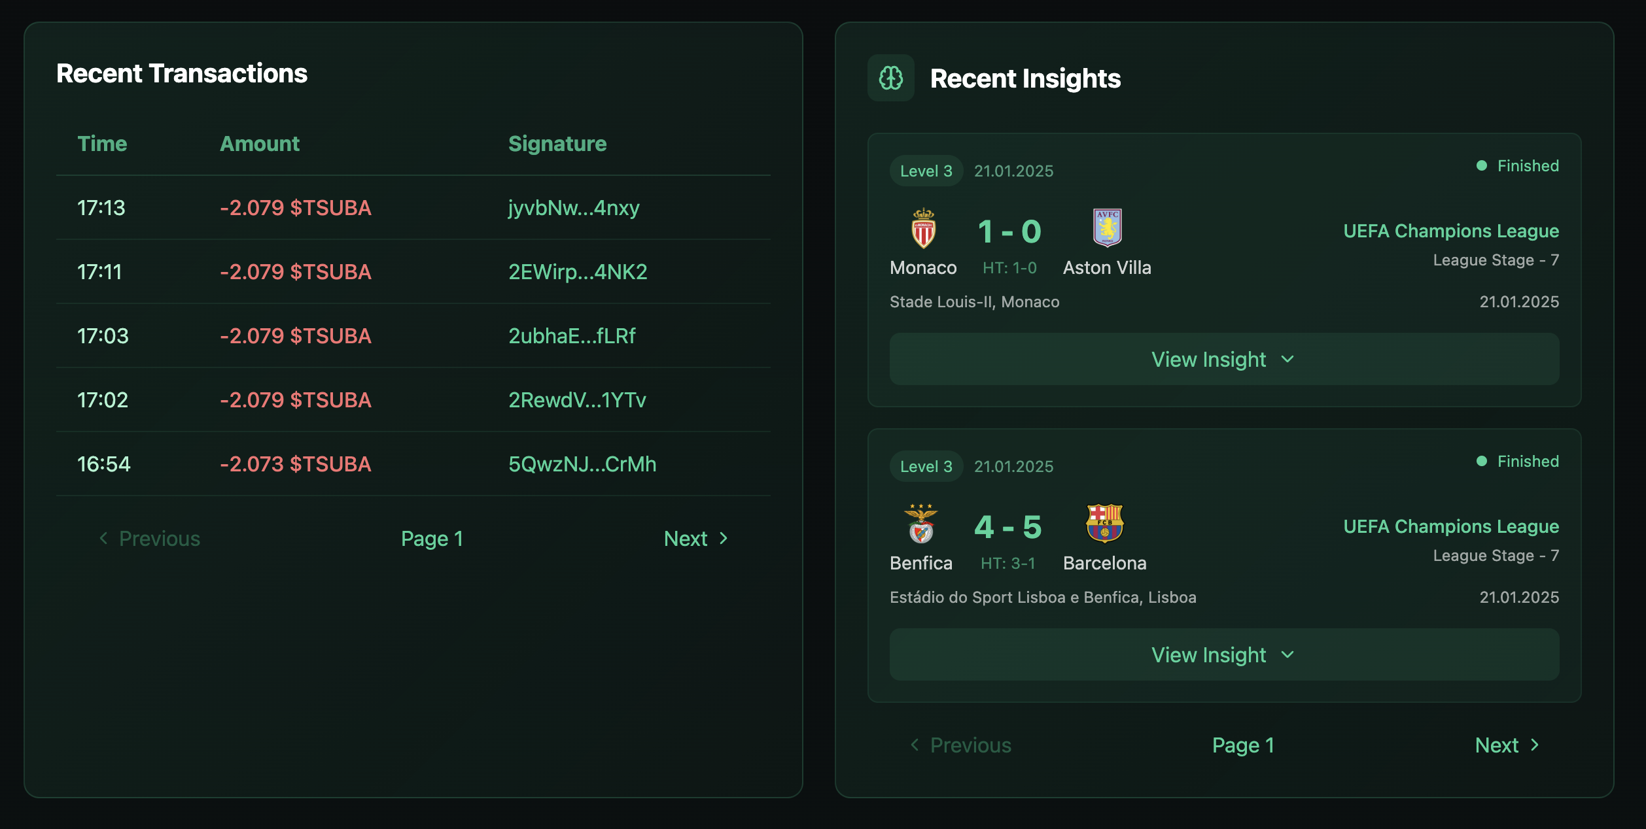The image size is (1646, 829).
Task: Expand View Insight for Benfica vs Barcelona
Action: point(1224,654)
